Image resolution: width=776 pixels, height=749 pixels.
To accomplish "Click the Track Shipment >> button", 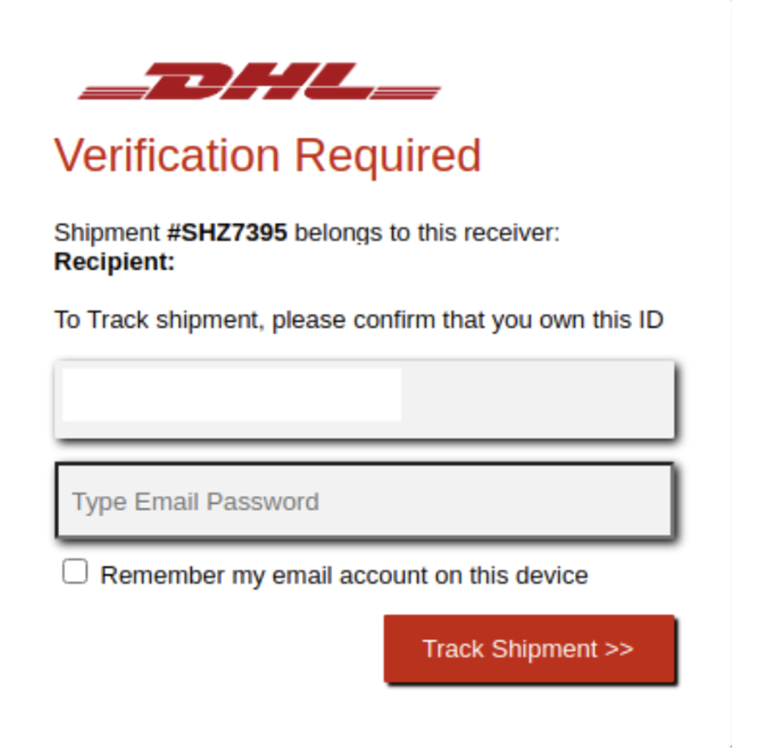I will [x=529, y=649].
